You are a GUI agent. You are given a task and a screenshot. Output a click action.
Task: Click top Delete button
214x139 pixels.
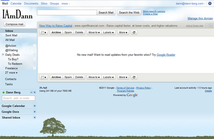point(79,32)
